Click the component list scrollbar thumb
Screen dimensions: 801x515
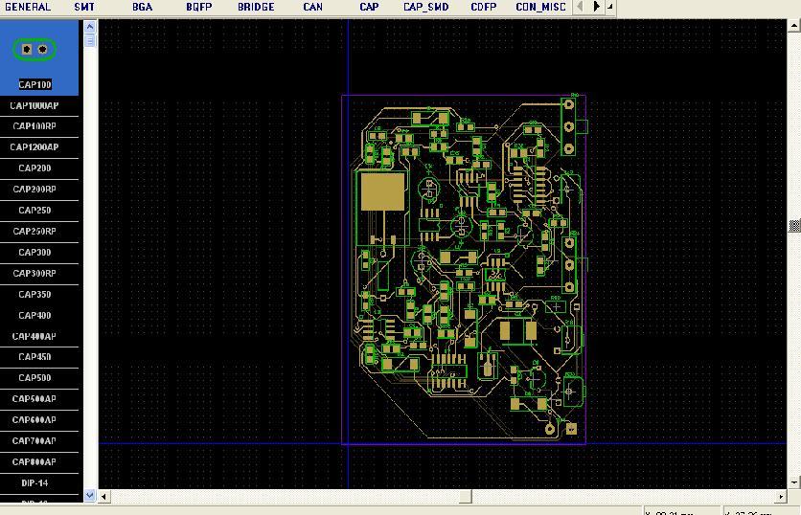(x=91, y=45)
